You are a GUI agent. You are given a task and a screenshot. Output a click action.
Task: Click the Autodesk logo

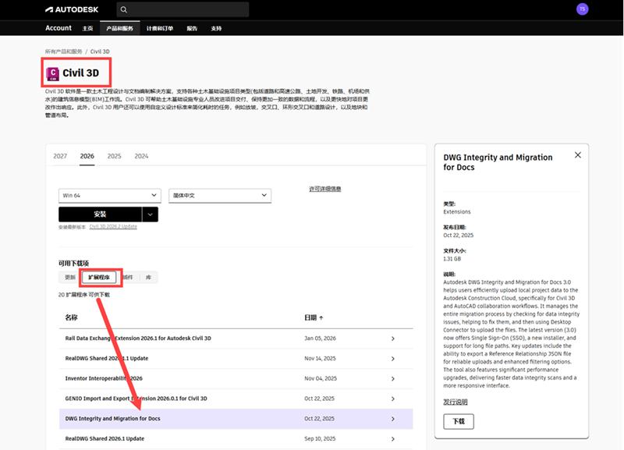pyautogui.click(x=72, y=9)
